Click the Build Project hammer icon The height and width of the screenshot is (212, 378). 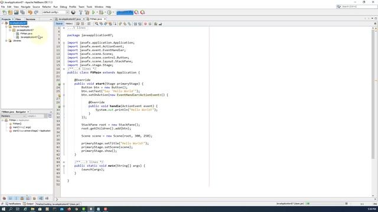tap(81, 12)
